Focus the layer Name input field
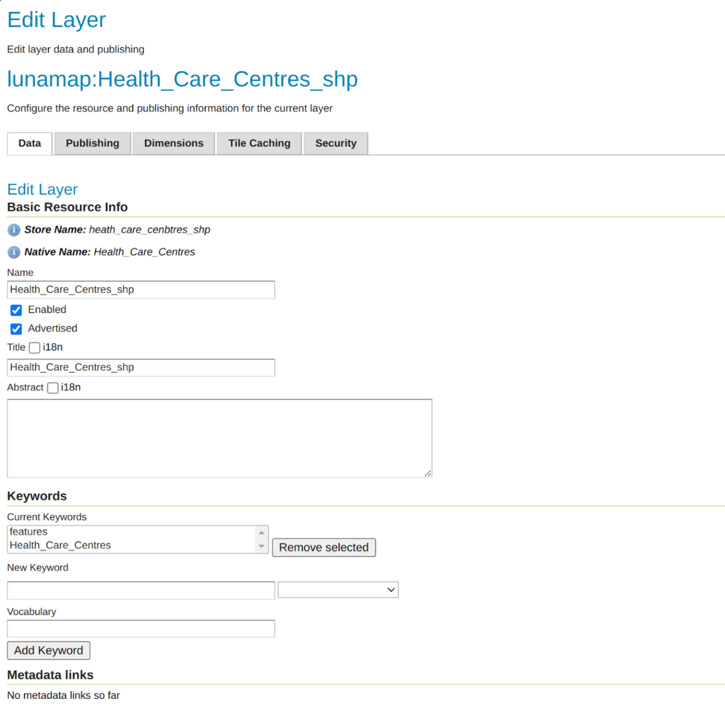Image resolution: width=725 pixels, height=711 pixels. (141, 289)
